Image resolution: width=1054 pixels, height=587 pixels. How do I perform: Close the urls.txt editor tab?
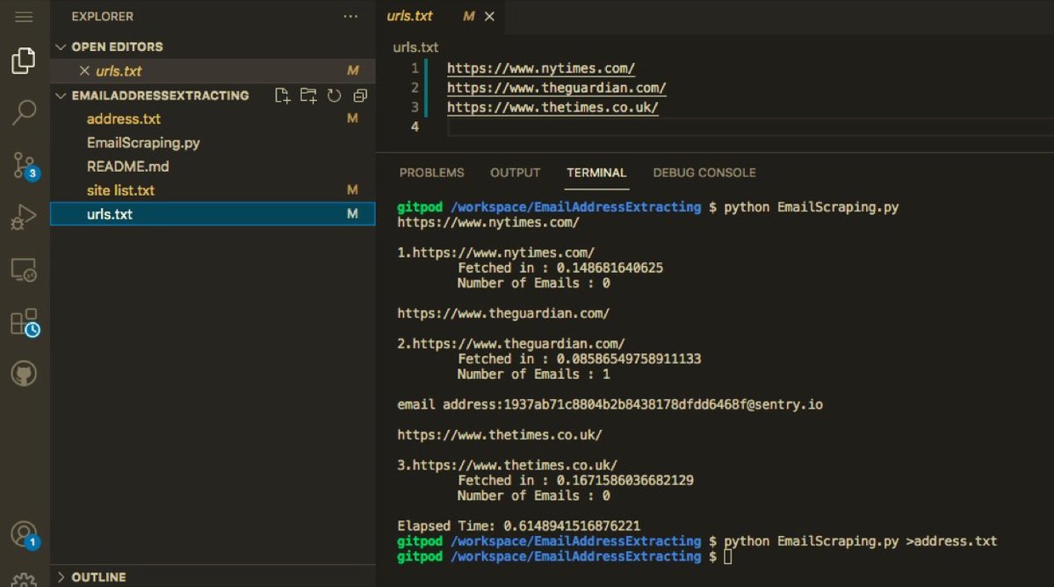[x=489, y=17]
